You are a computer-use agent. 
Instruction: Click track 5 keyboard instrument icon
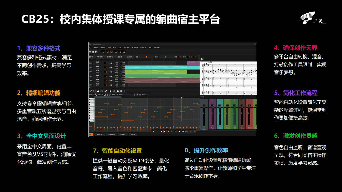pyautogui.click(x=97, y=79)
